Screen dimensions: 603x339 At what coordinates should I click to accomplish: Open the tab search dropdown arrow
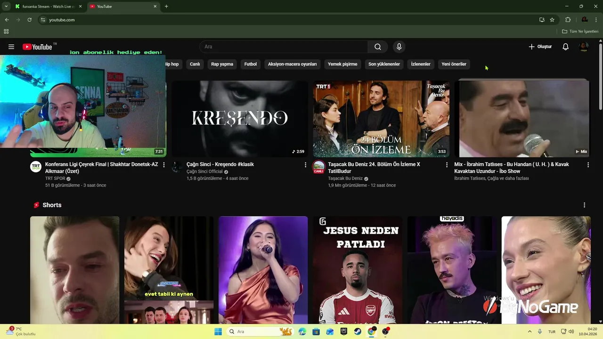(6, 6)
